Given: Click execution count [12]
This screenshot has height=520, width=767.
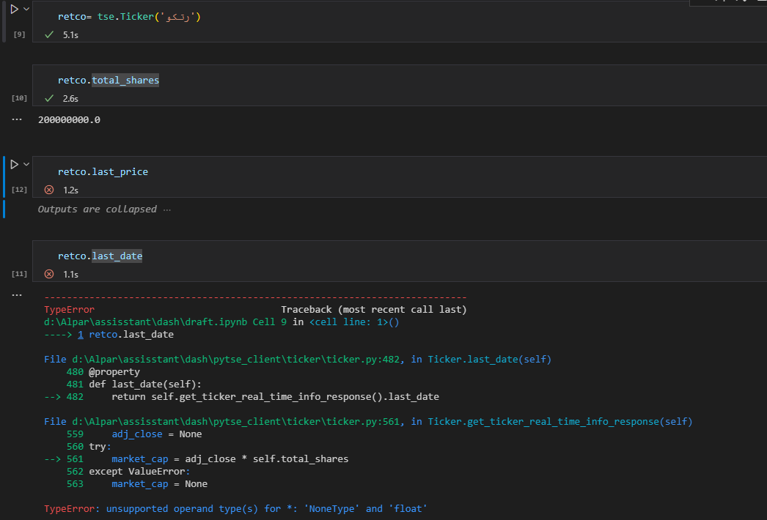Looking at the screenshot, I should [x=19, y=190].
